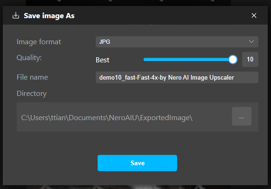The height and width of the screenshot is (189, 271).
Task: Browse for a directory with the … button
Action: click(241, 116)
